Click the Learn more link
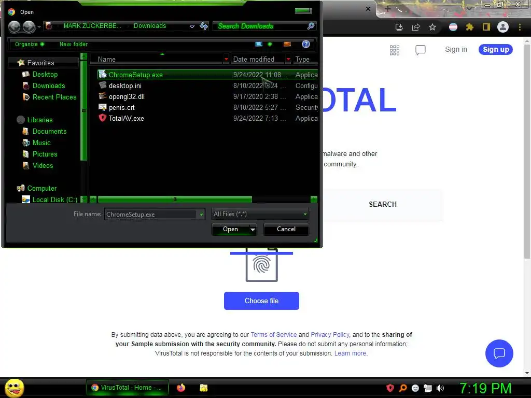Viewport: 531px width, 398px height. pos(350,353)
